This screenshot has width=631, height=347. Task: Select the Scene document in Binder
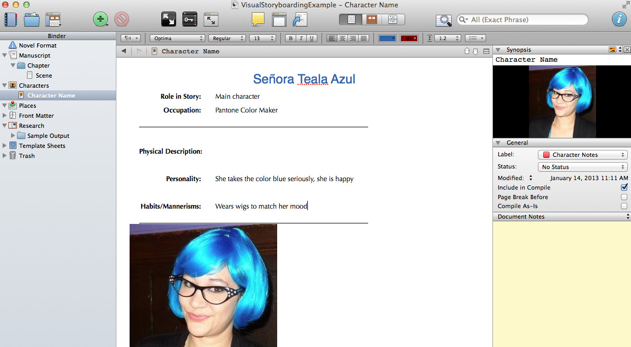point(43,76)
